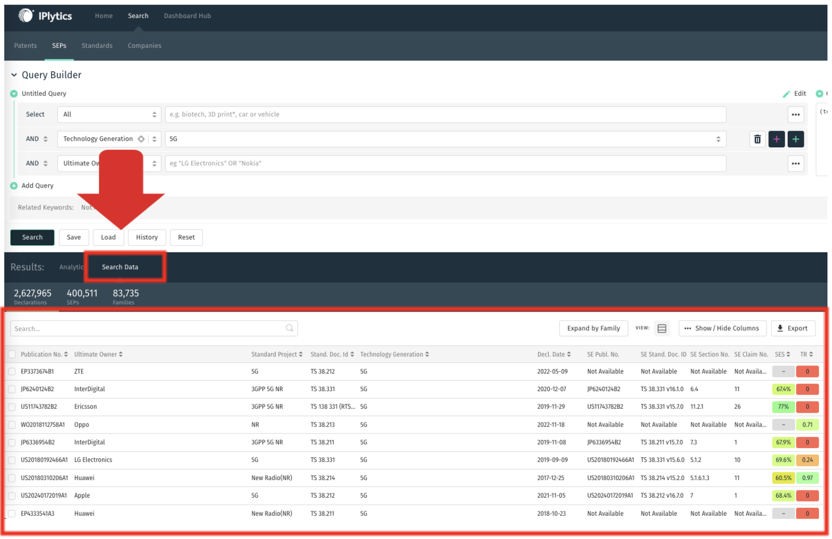Screen dimensions: 832x539
Task: Focus the results Search... field
Action: pos(154,329)
